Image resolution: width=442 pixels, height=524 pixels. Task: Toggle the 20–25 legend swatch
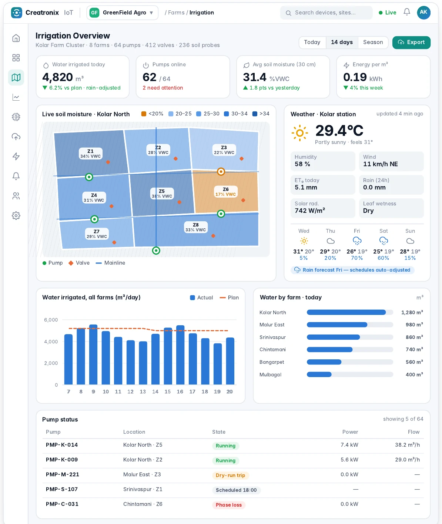[x=171, y=114]
